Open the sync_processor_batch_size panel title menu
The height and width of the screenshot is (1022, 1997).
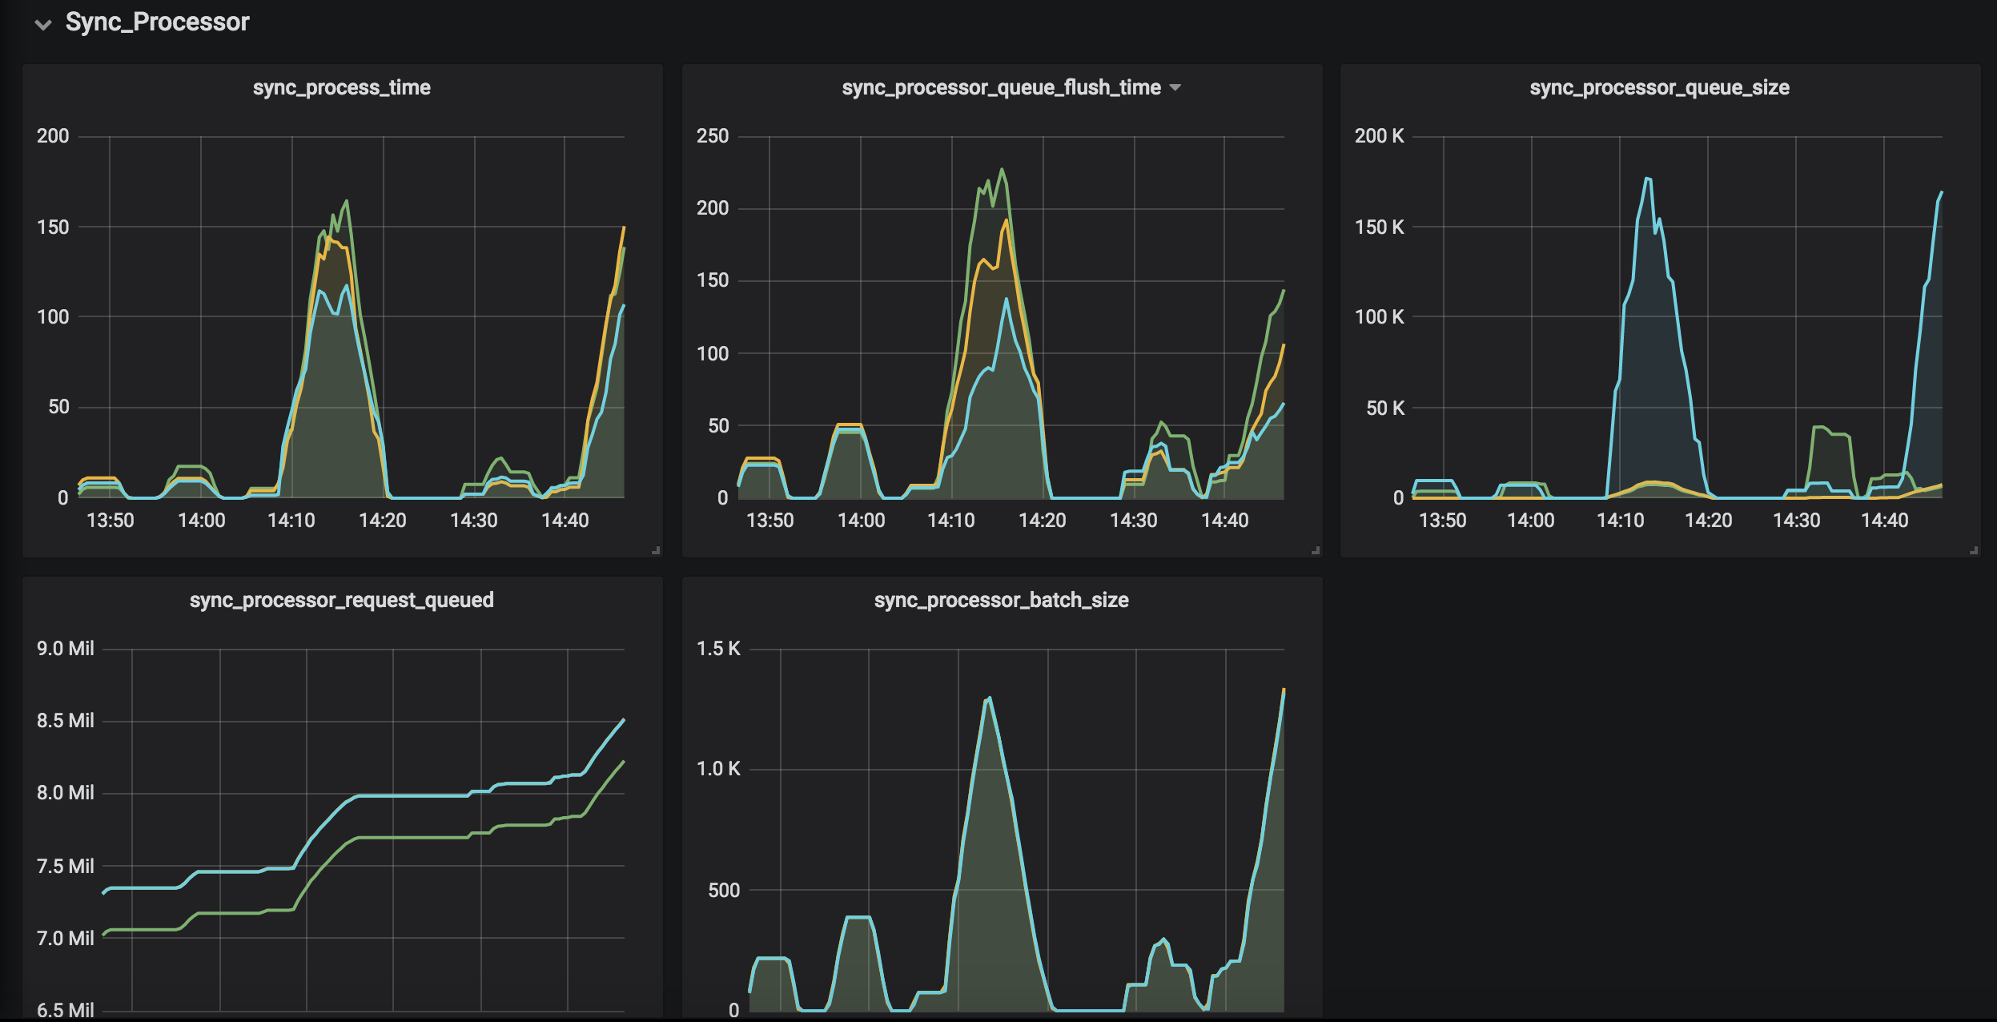tap(1001, 600)
